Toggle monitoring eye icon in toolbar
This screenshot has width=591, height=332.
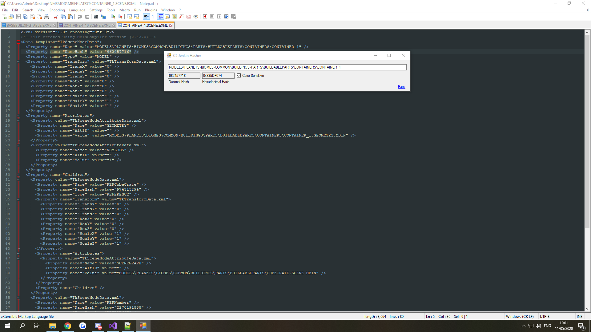[x=196, y=17]
